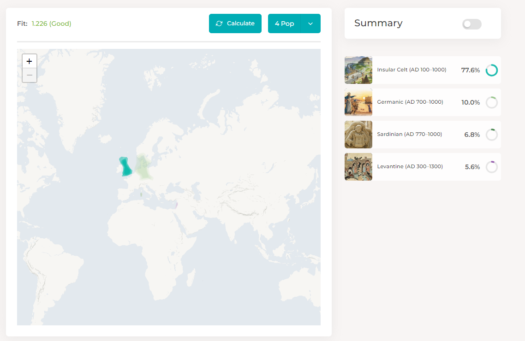
Task: Run the Calculate button
Action: pos(235,24)
